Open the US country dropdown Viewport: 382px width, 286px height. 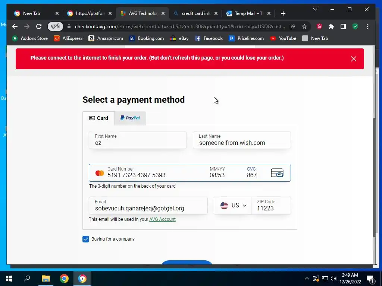[233, 206]
